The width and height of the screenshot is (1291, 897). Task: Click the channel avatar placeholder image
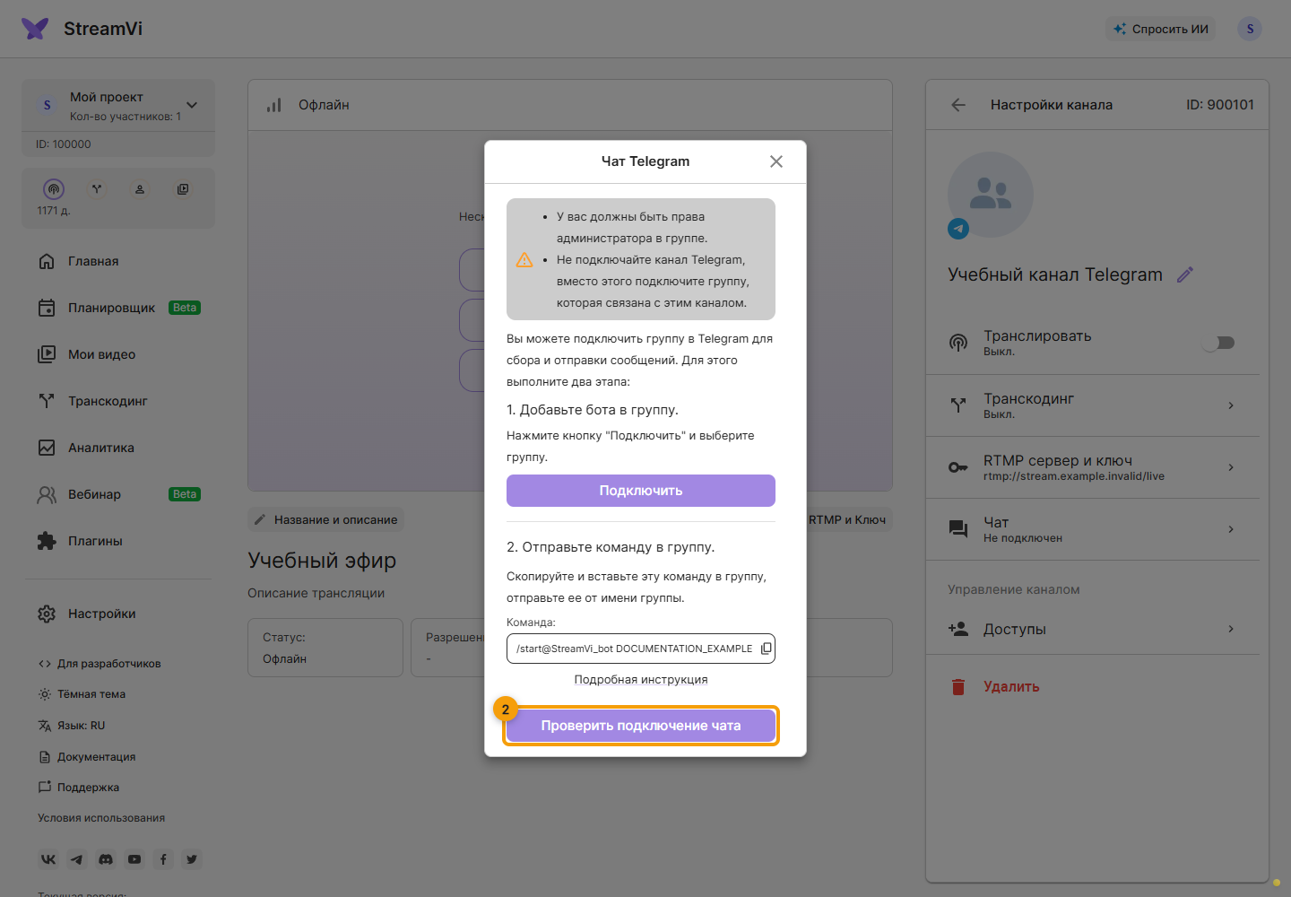[991, 195]
